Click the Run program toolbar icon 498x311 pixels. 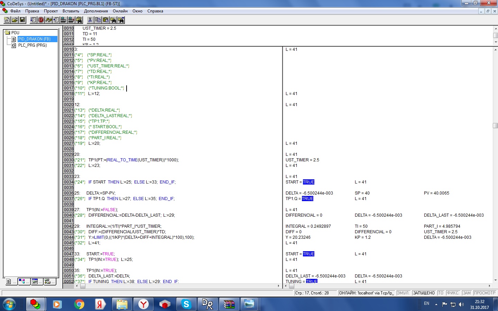33,20
